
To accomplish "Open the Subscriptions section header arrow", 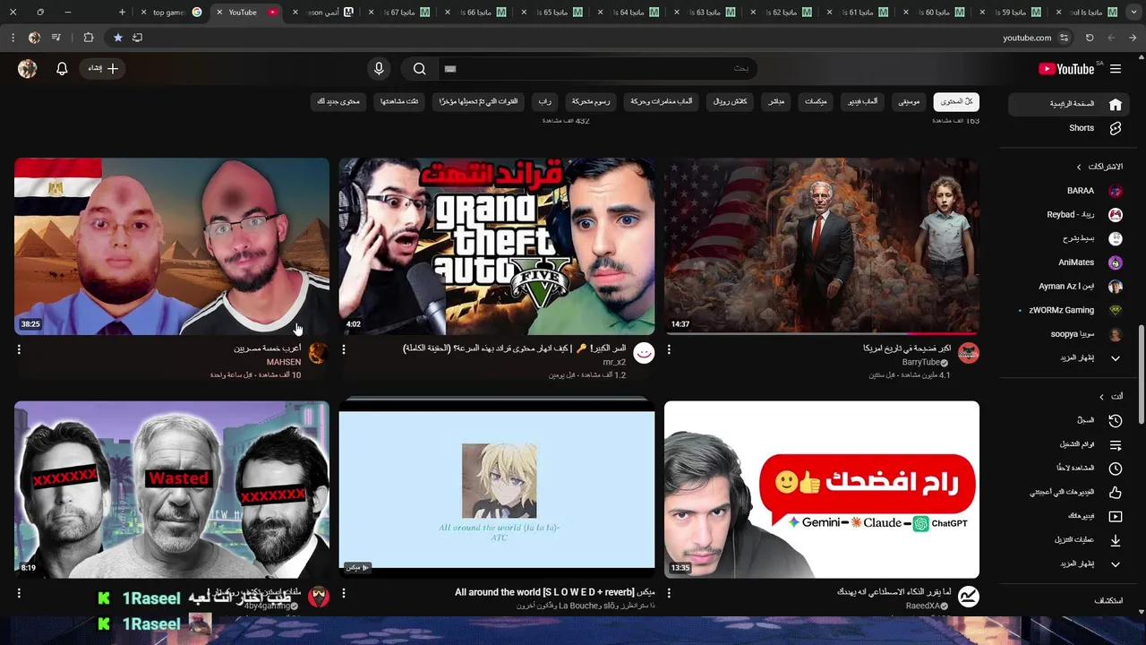I will click(x=1079, y=167).
